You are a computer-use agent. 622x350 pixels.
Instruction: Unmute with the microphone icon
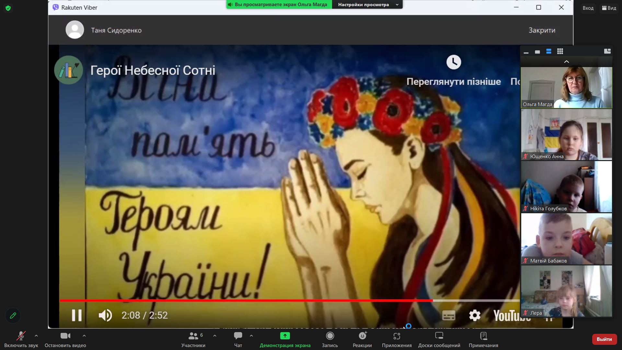(x=21, y=336)
